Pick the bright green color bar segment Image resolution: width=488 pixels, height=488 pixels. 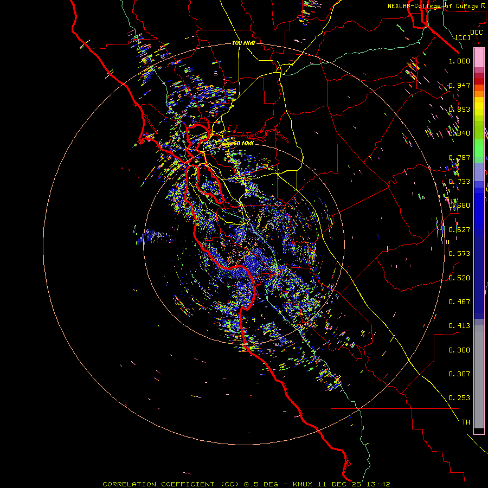(479, 147)
